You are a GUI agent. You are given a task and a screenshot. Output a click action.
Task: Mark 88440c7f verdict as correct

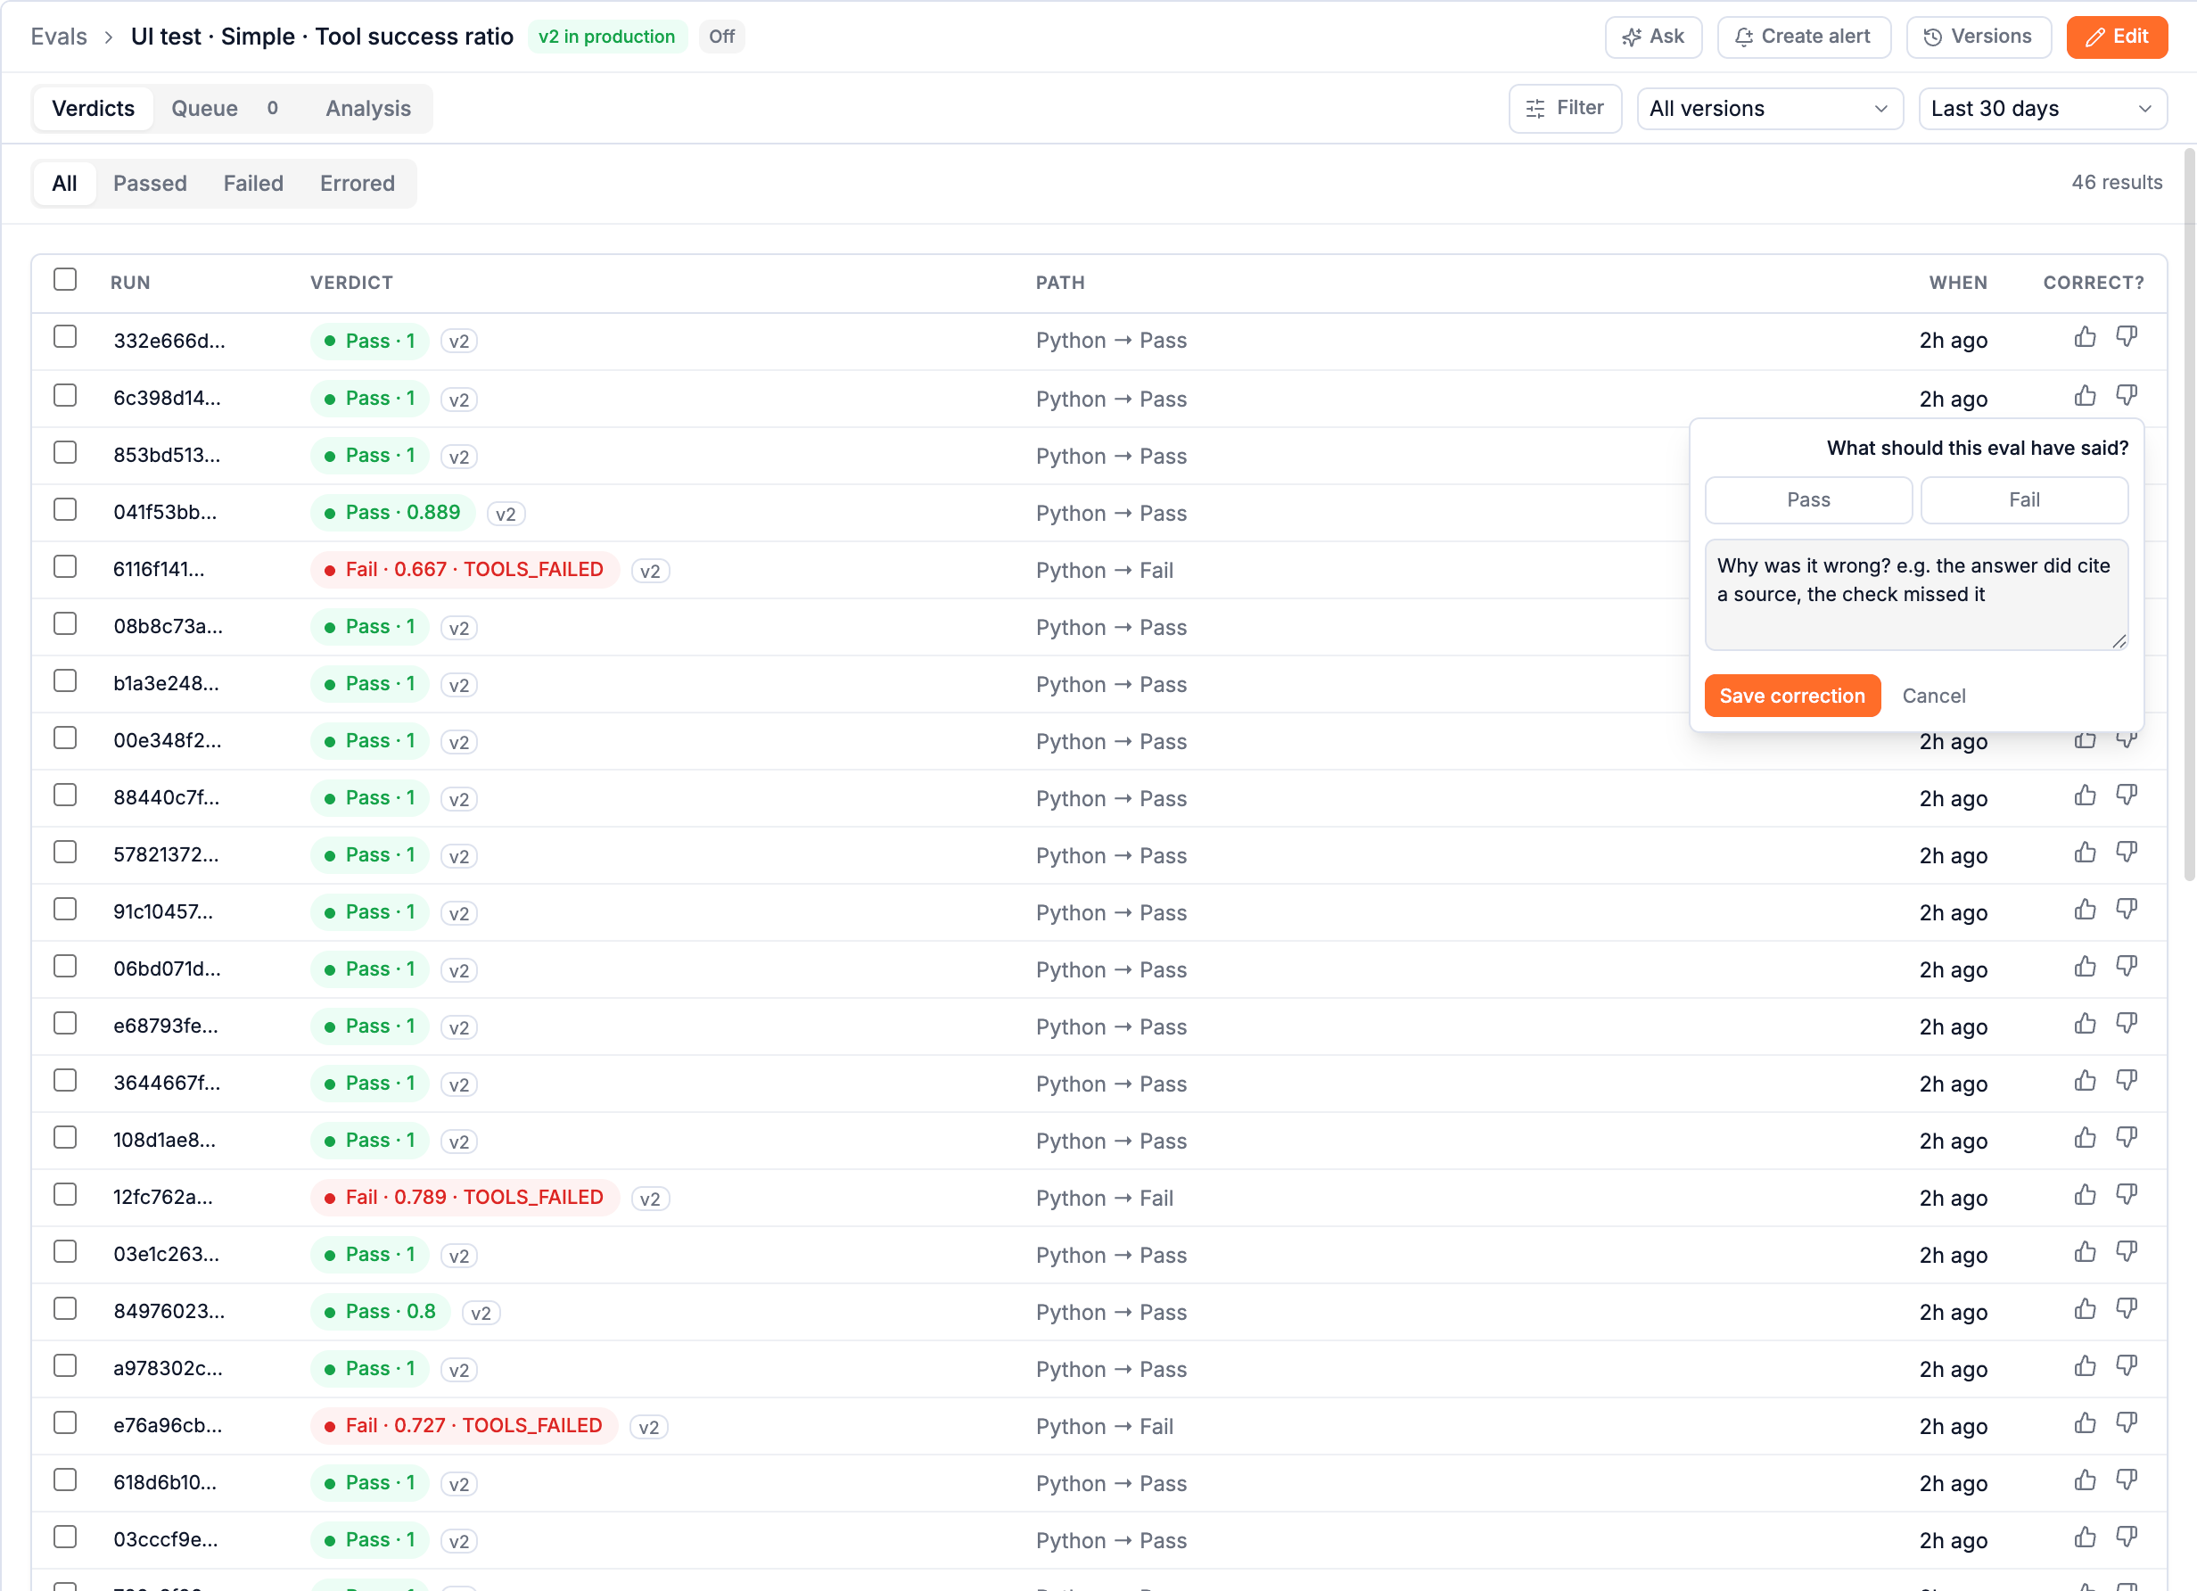(x=2085, y=795)
